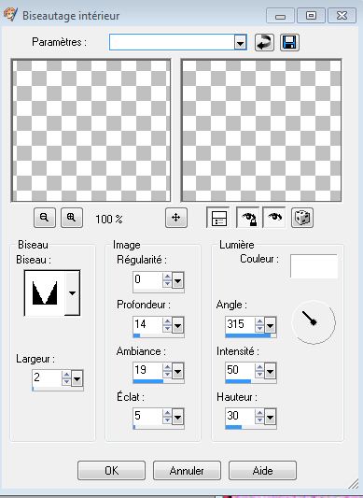The height and width of the screenshot is (498, 363).
Task: Click the right after preview pane
Action: [261, 130]
